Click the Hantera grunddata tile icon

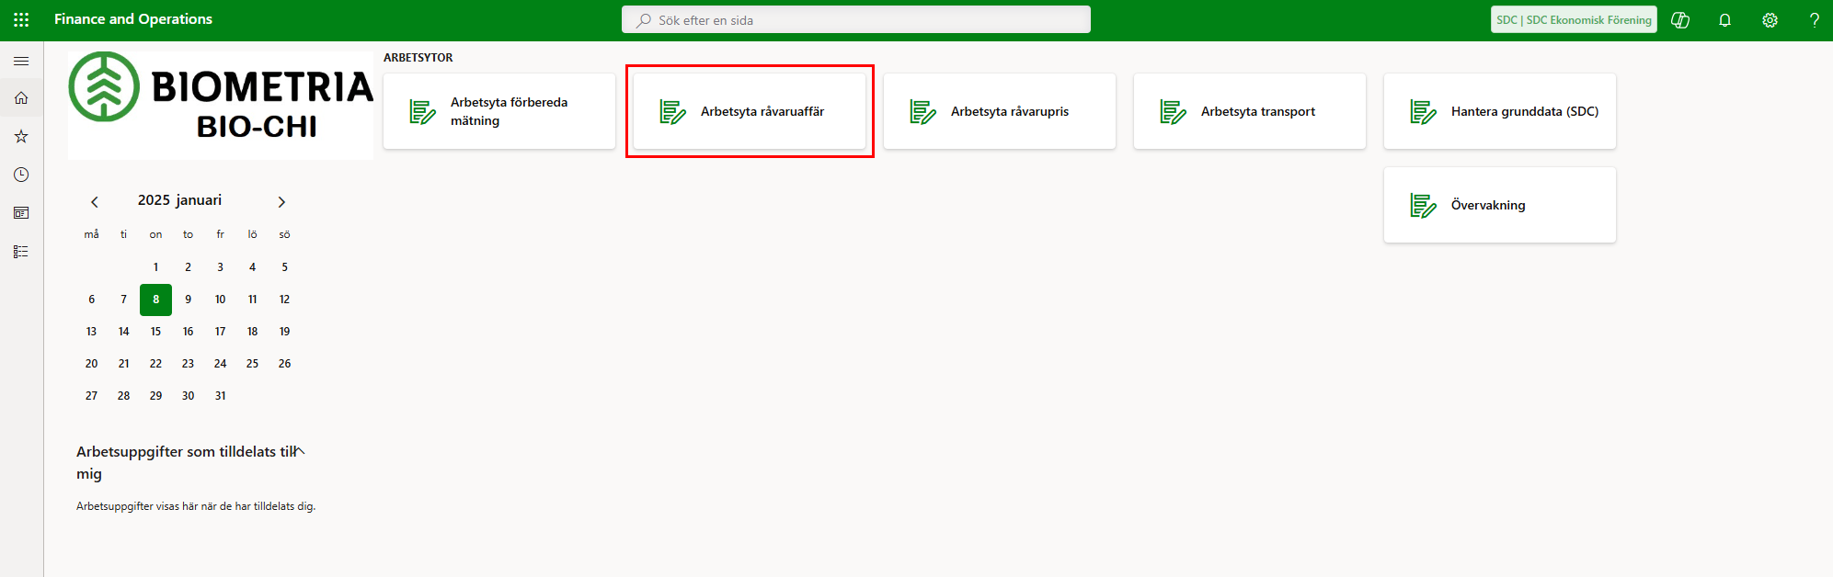(x=1423, y=112)
